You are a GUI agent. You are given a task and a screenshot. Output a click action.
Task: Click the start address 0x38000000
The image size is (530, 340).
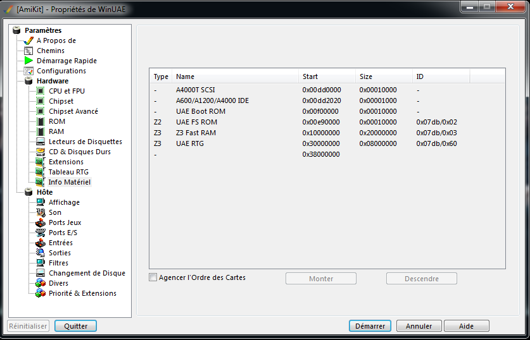pyautogui.click(x=321, y=154)
